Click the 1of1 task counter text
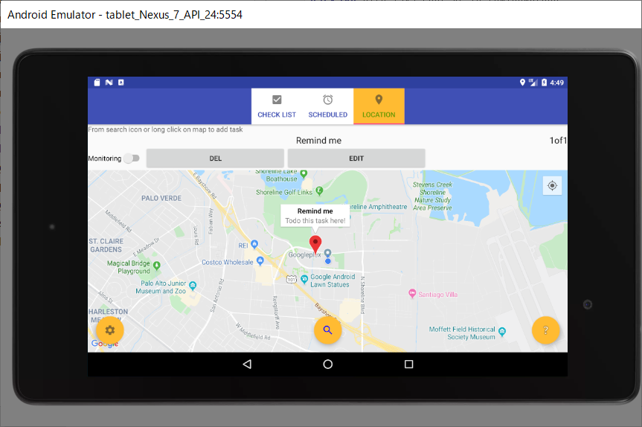 pos(558,141)
